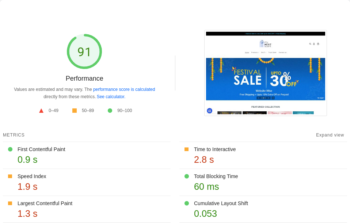Expand the Cumulative Layout Shift metric label

[221, 203]
